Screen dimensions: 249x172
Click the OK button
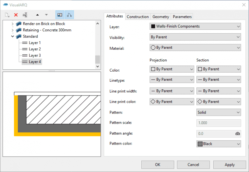click(157, 165)
